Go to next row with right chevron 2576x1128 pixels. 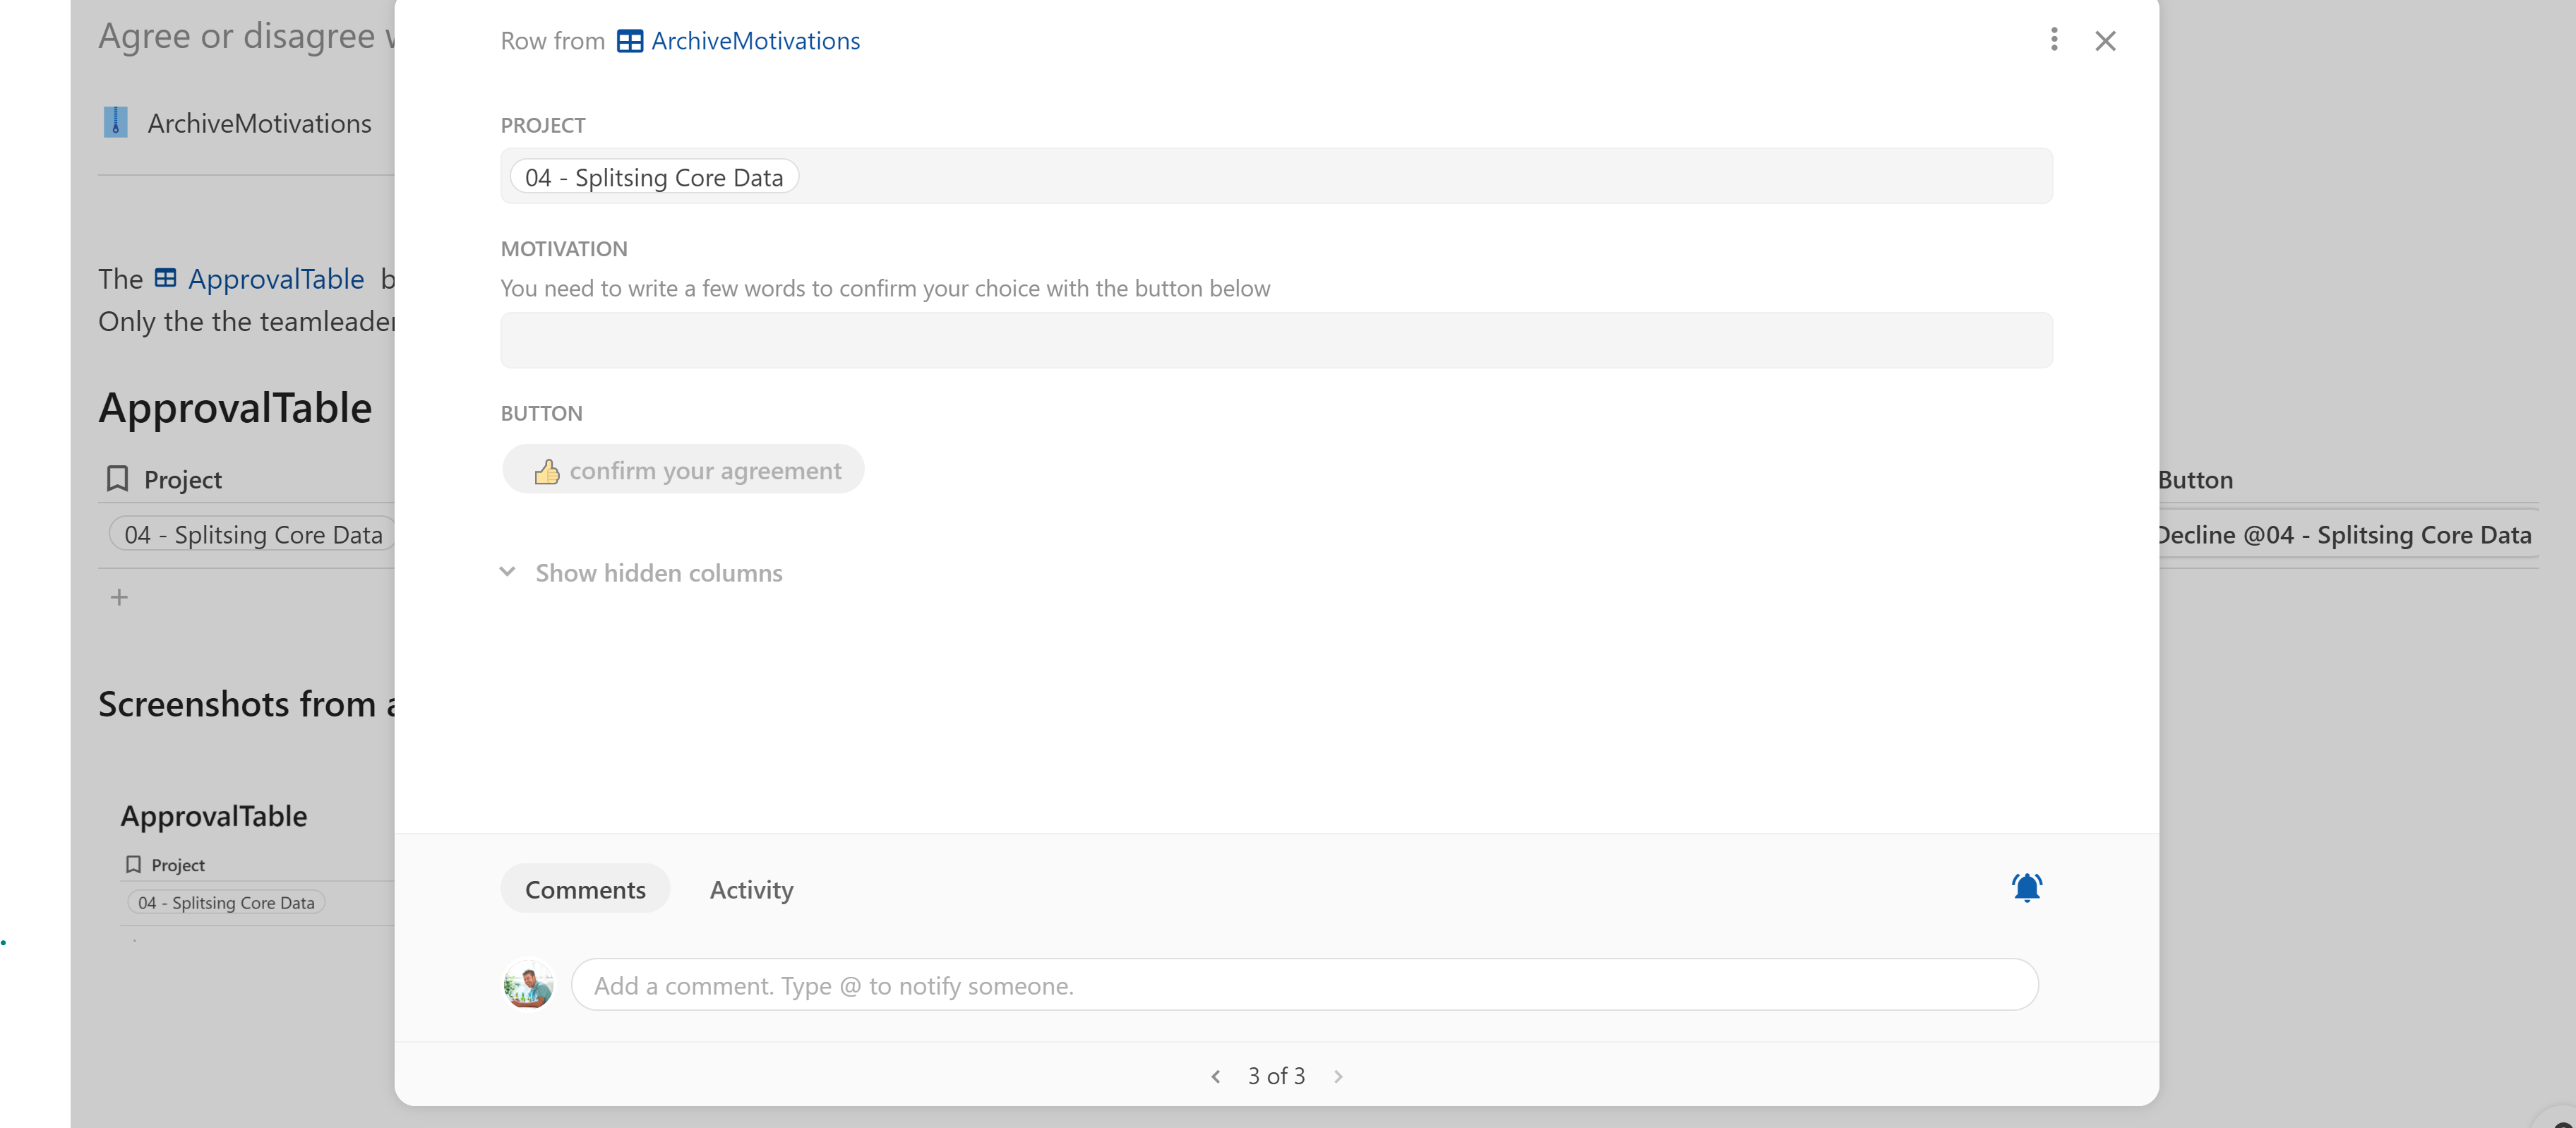pos(1338,1076)
